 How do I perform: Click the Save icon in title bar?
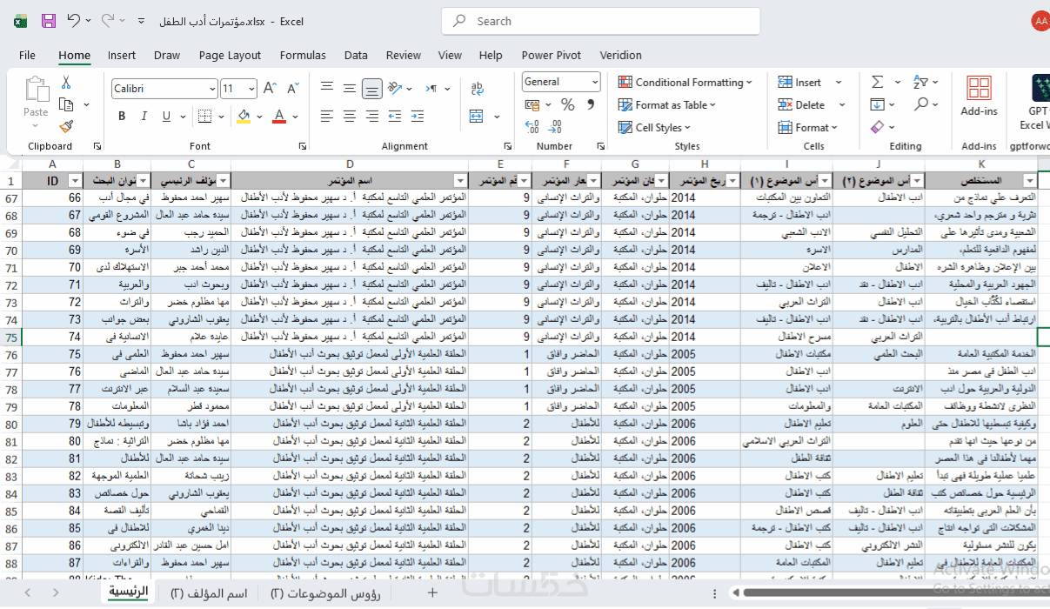click(x=49, y=21)
